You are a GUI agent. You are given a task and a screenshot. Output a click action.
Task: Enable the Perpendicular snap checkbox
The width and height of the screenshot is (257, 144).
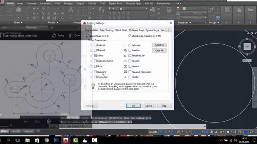(130, 56)
